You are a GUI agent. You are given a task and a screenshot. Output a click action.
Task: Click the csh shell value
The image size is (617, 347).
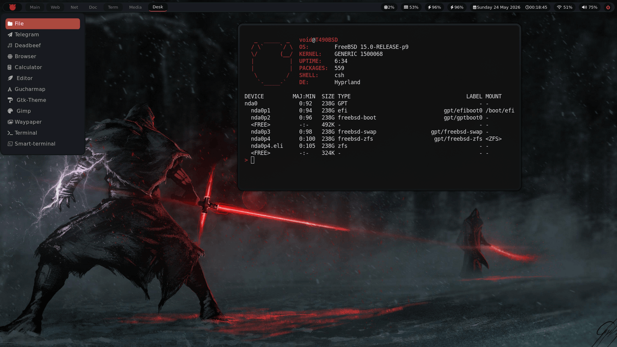click(x=339, y=75)
